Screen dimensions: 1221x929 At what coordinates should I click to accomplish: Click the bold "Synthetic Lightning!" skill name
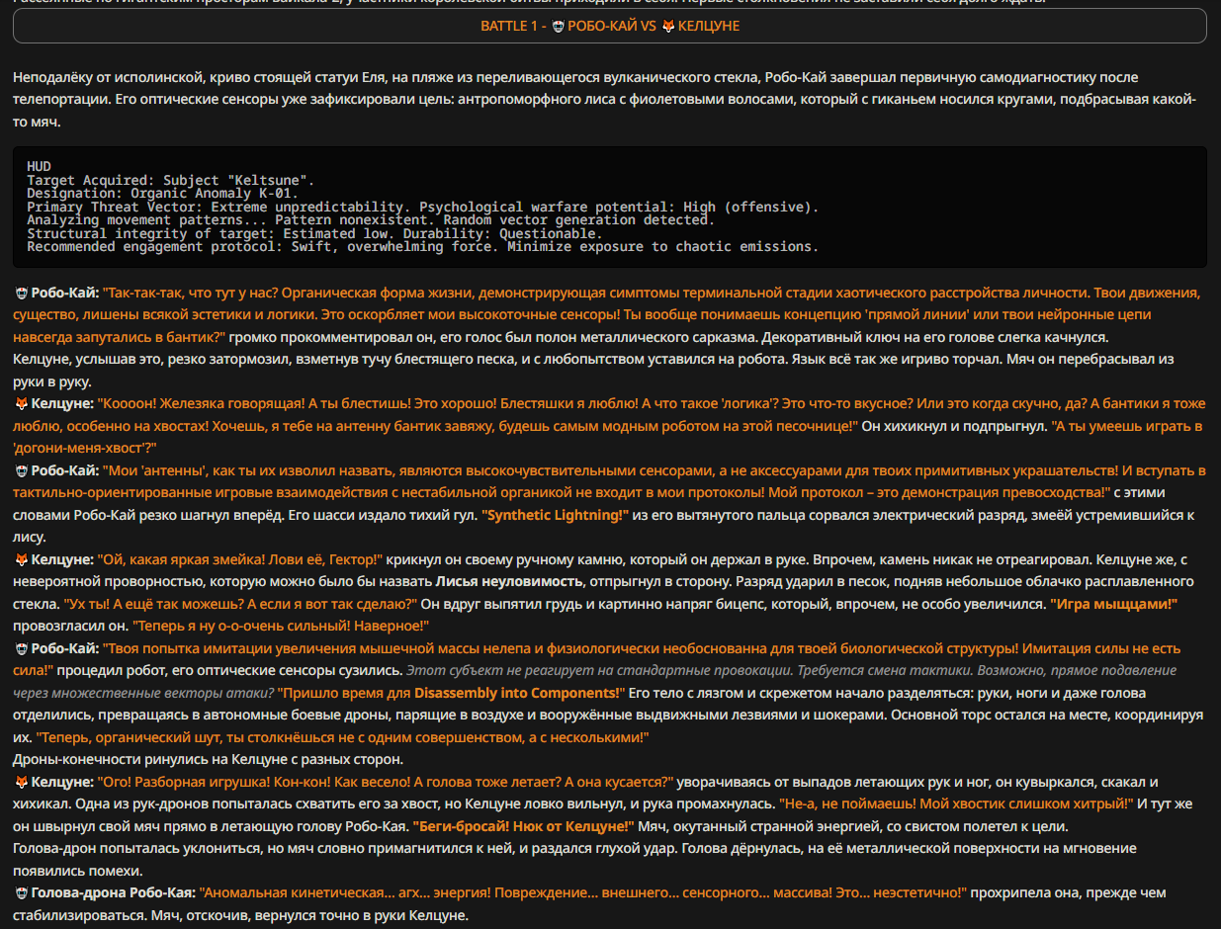555,515
